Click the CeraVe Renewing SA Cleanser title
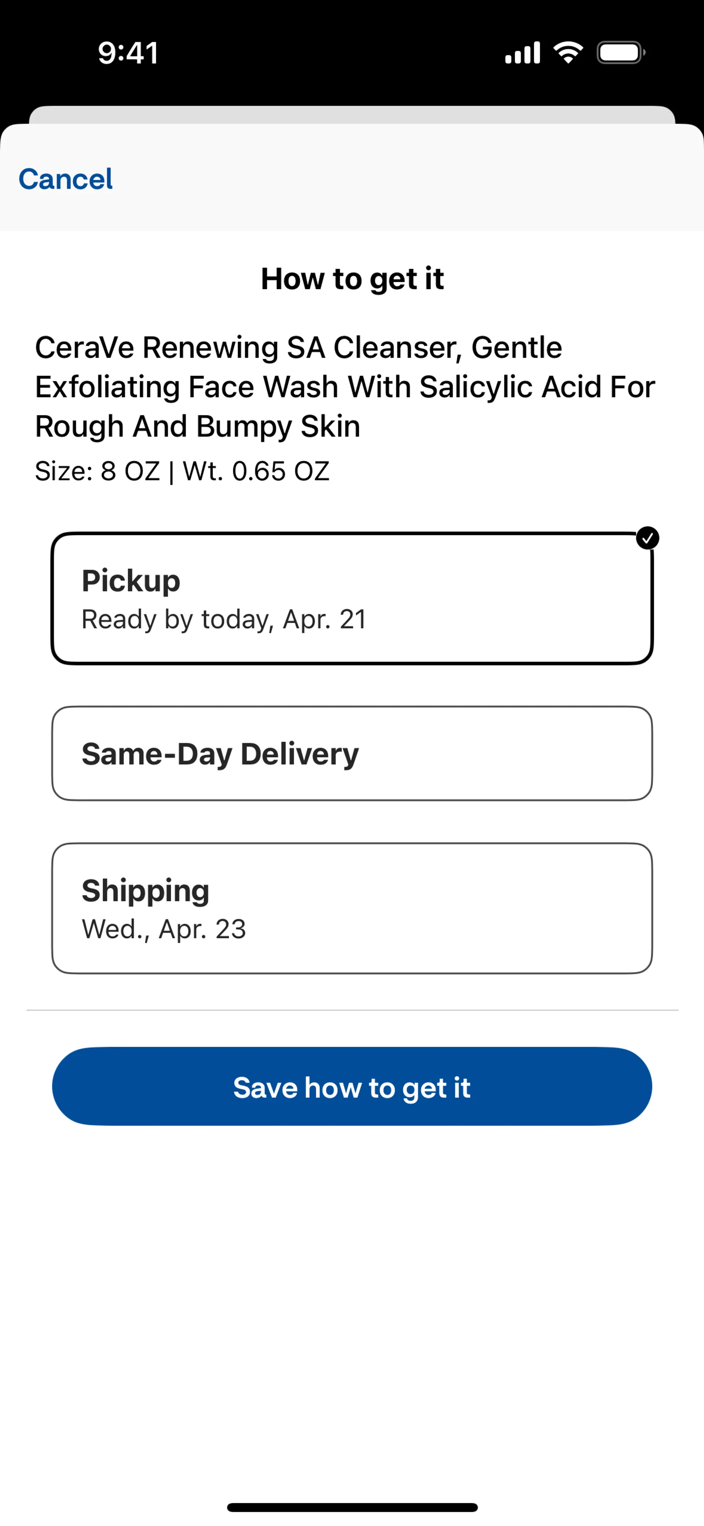Image resolution: width=704 pixels, height=1526 pixels. point(345,386)
